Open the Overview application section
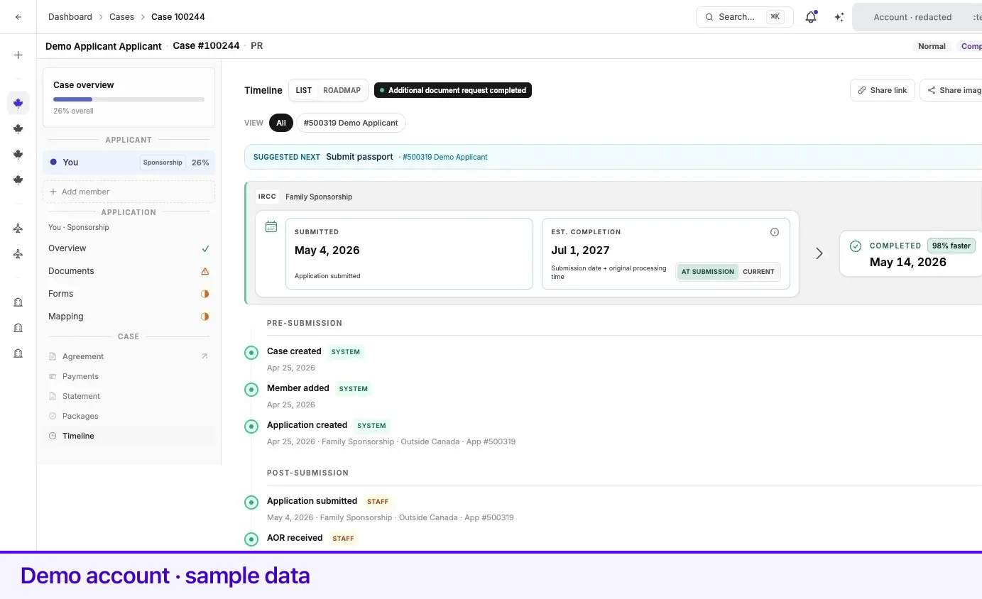Screen dimensions: 982x599 [129, 248]
